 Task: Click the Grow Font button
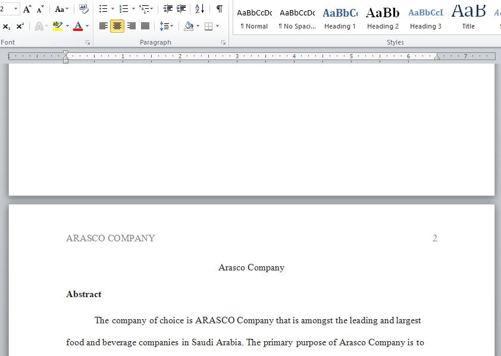pyautogui.click(x=27, y=9)
